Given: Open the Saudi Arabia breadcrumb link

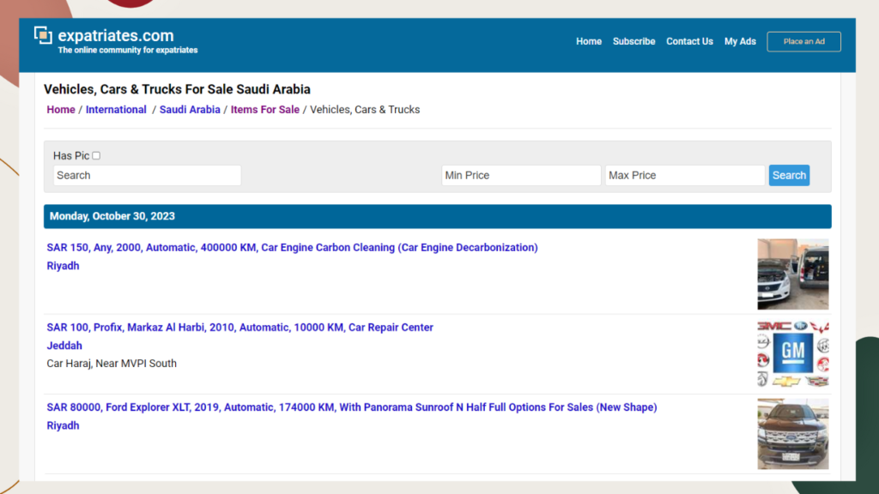Looking at the screenshot, I should point(190,110).
